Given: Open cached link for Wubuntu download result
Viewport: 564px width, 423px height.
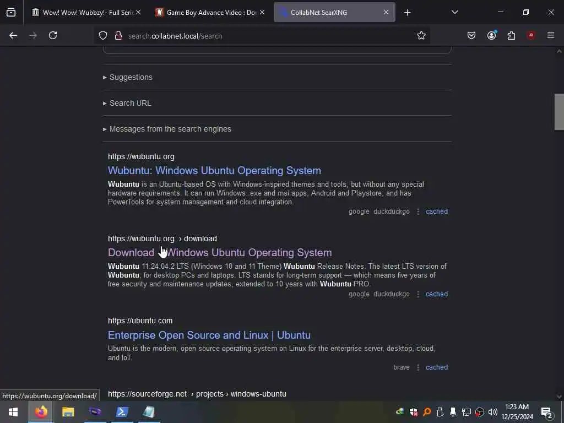Looking at the screenshot, I should pos(437,294).
